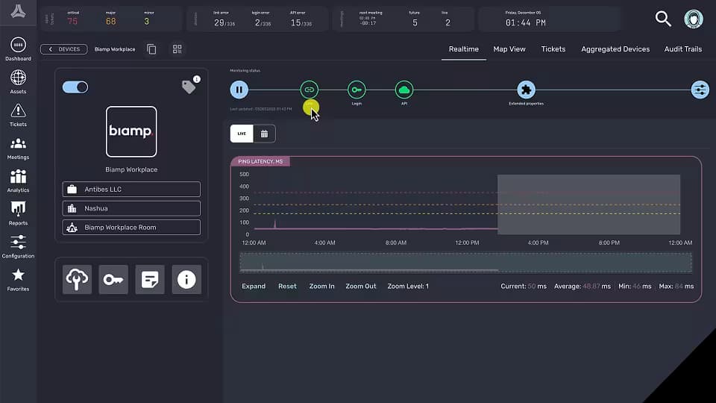Open the device notes icon button
The image size is (716, 403).
click(150, 279)
